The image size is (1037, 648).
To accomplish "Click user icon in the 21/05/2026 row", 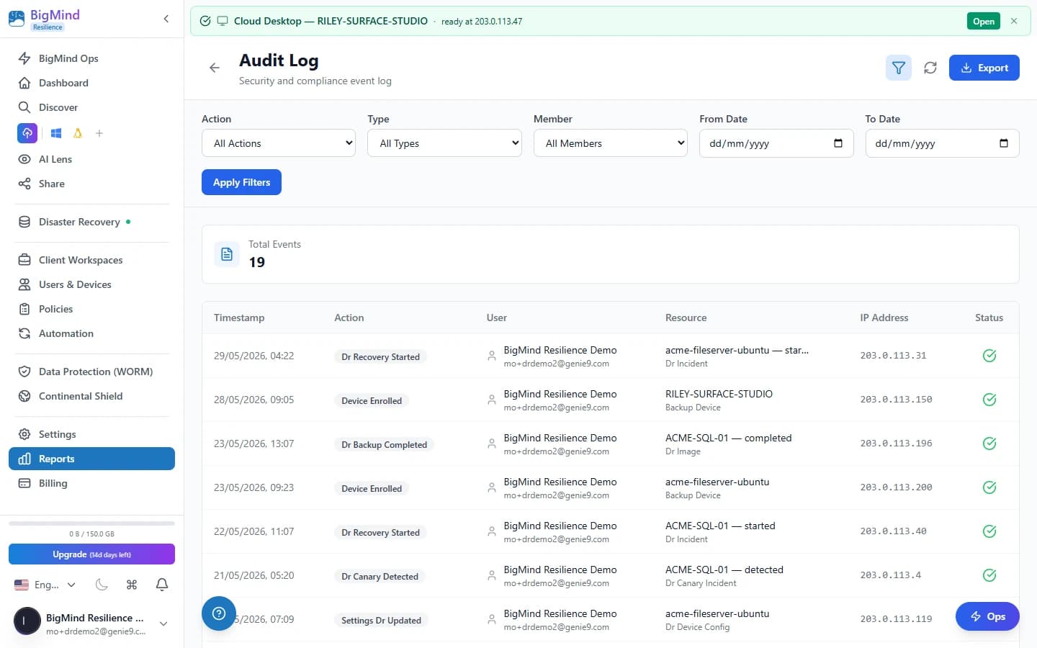I will coord(492,575).
